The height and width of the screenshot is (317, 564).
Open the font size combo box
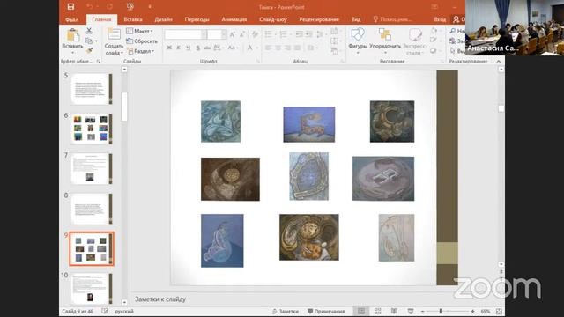point(217,34)
